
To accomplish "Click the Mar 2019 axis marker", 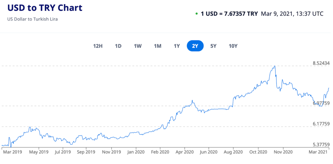I will pyautogui.click(x=13, y=152).
